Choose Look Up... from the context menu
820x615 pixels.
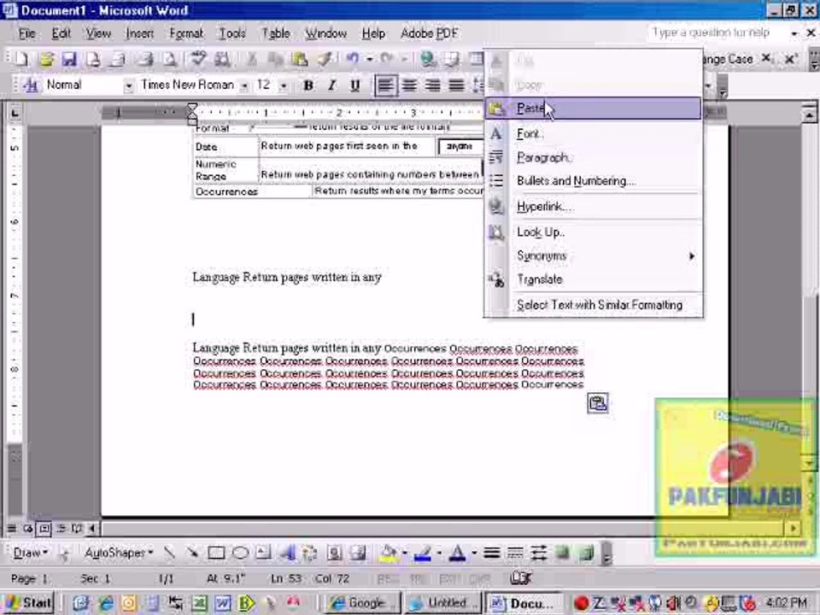pyautogui.click(x=593, y=232)
